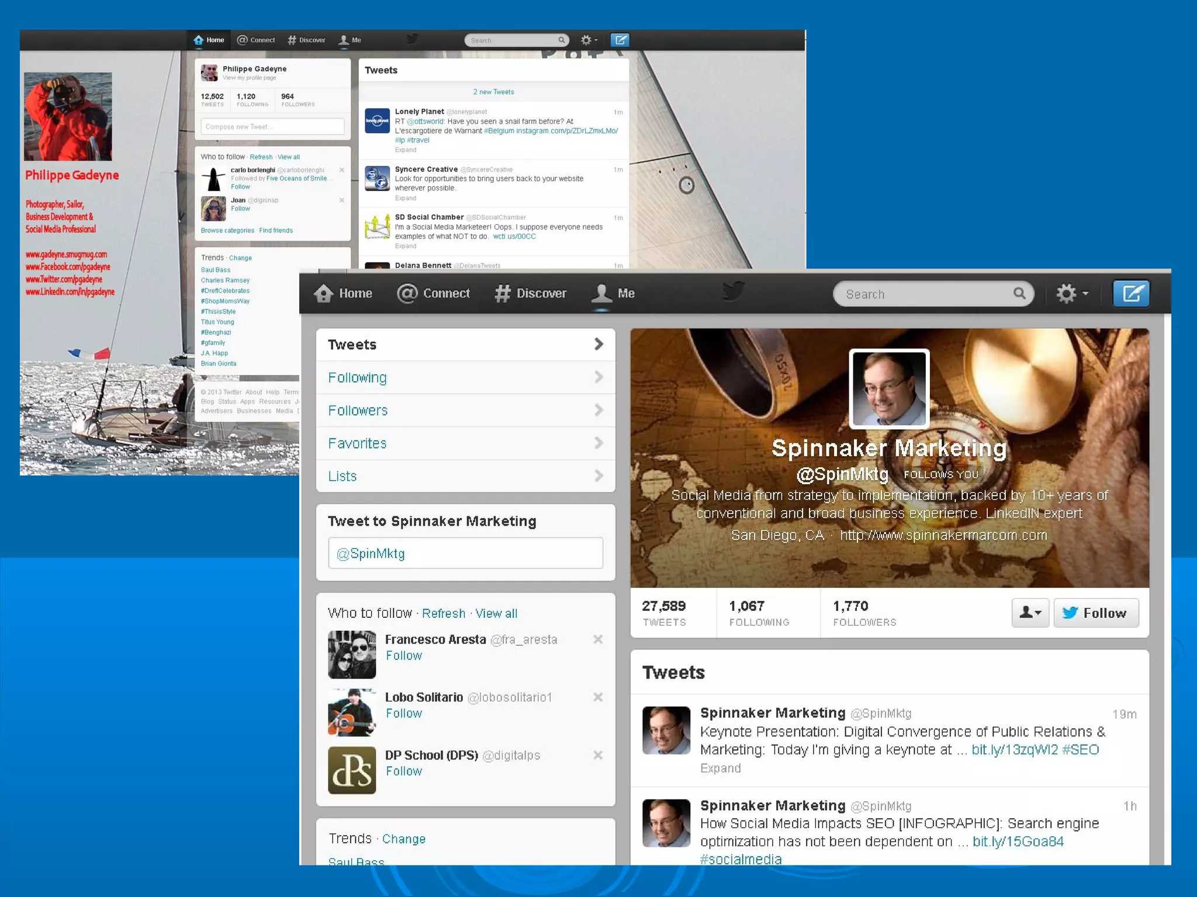
Task: Dismiss the Joan @digisnap suggestion
Action: click(x=342, y=200)
